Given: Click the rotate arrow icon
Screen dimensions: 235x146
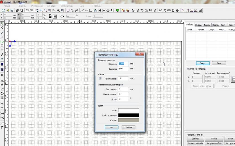Looking at the screenshot, I should click(x=62, y=17).
